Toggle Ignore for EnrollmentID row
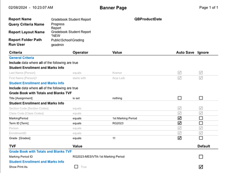 click(201, 133)
